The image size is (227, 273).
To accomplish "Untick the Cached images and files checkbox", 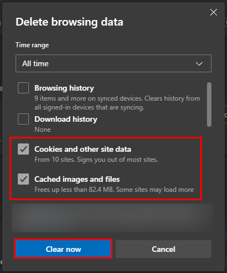I will click(23, 179).
